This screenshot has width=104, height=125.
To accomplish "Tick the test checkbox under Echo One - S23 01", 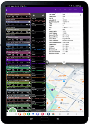I will pos(7,43).
